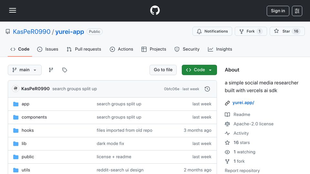The width and height of the screenshot is (310, 174).
Task: Open the hooks folder
Action: [x=28, y=130]
